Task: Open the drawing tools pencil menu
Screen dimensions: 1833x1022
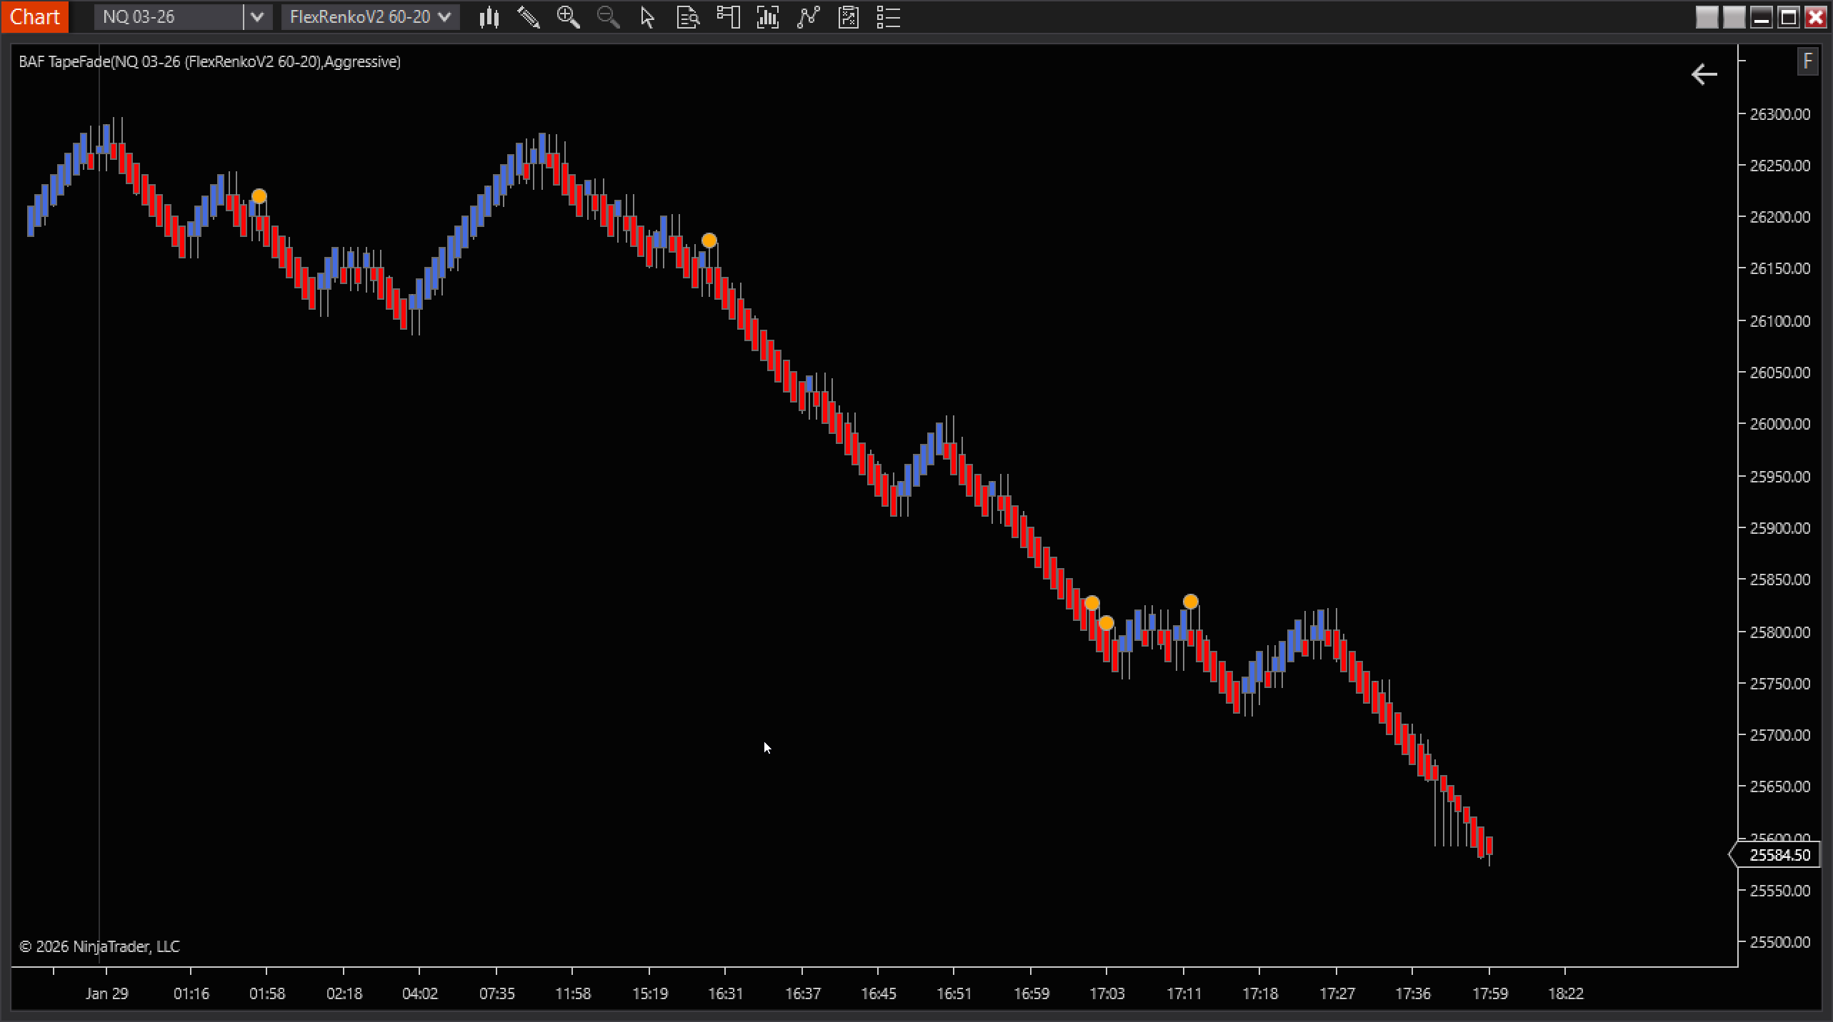Action: click(x=529, y=17)
